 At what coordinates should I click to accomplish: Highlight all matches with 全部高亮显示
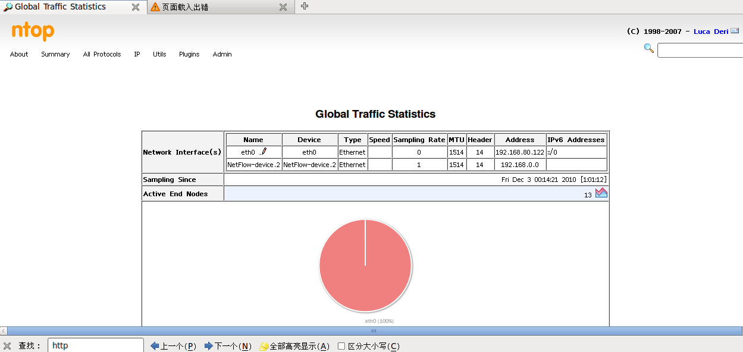coord(294,346)
